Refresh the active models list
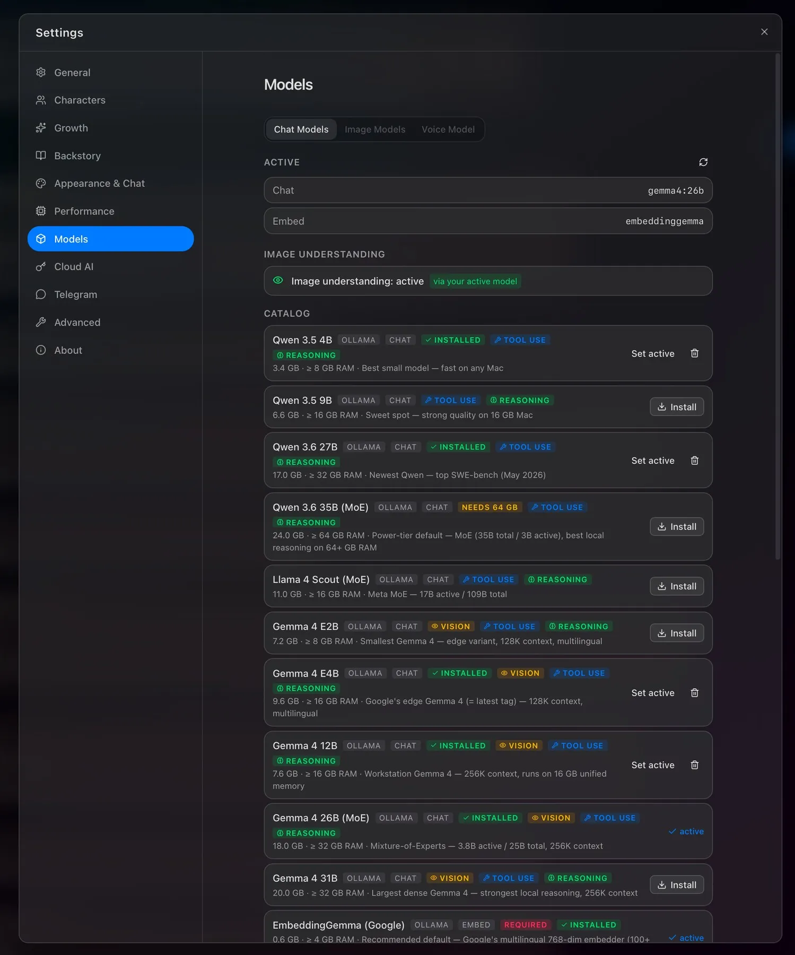Image resolution: width=795 pixels, height=955 pixels. pos(703,162)
